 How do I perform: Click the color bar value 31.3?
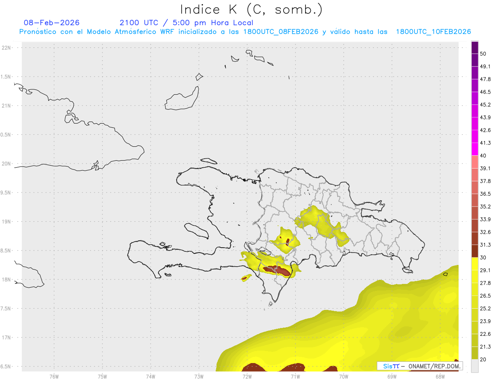[x=485, y=245]
